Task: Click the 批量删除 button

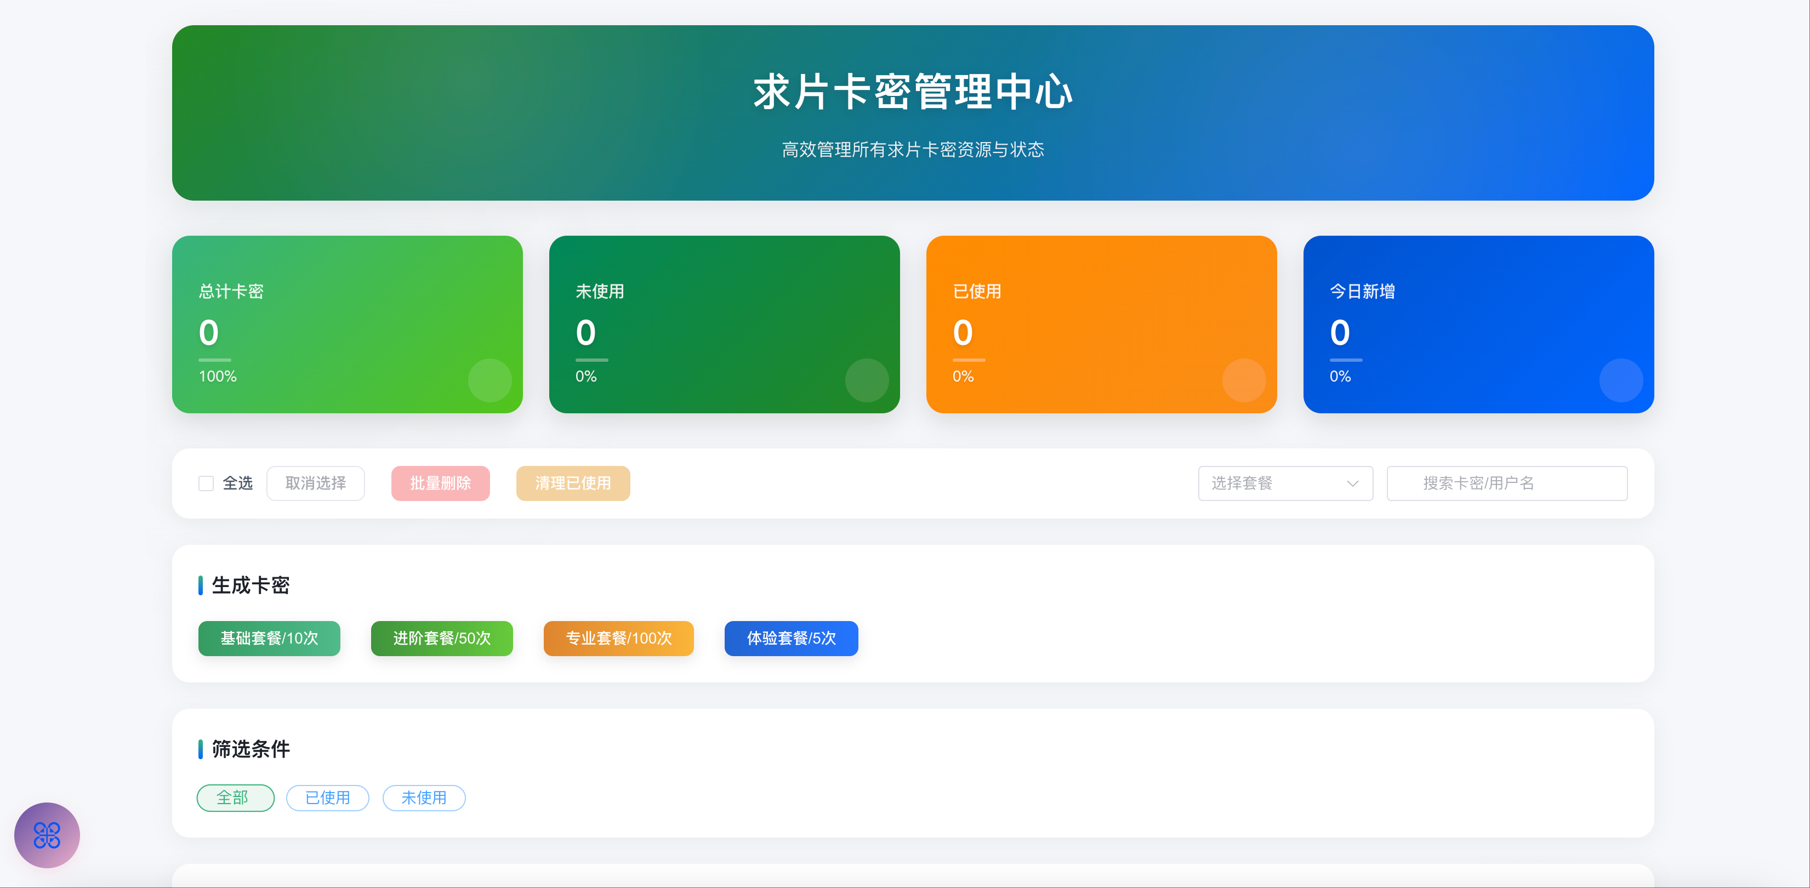Action: click(x=440, y=483)
